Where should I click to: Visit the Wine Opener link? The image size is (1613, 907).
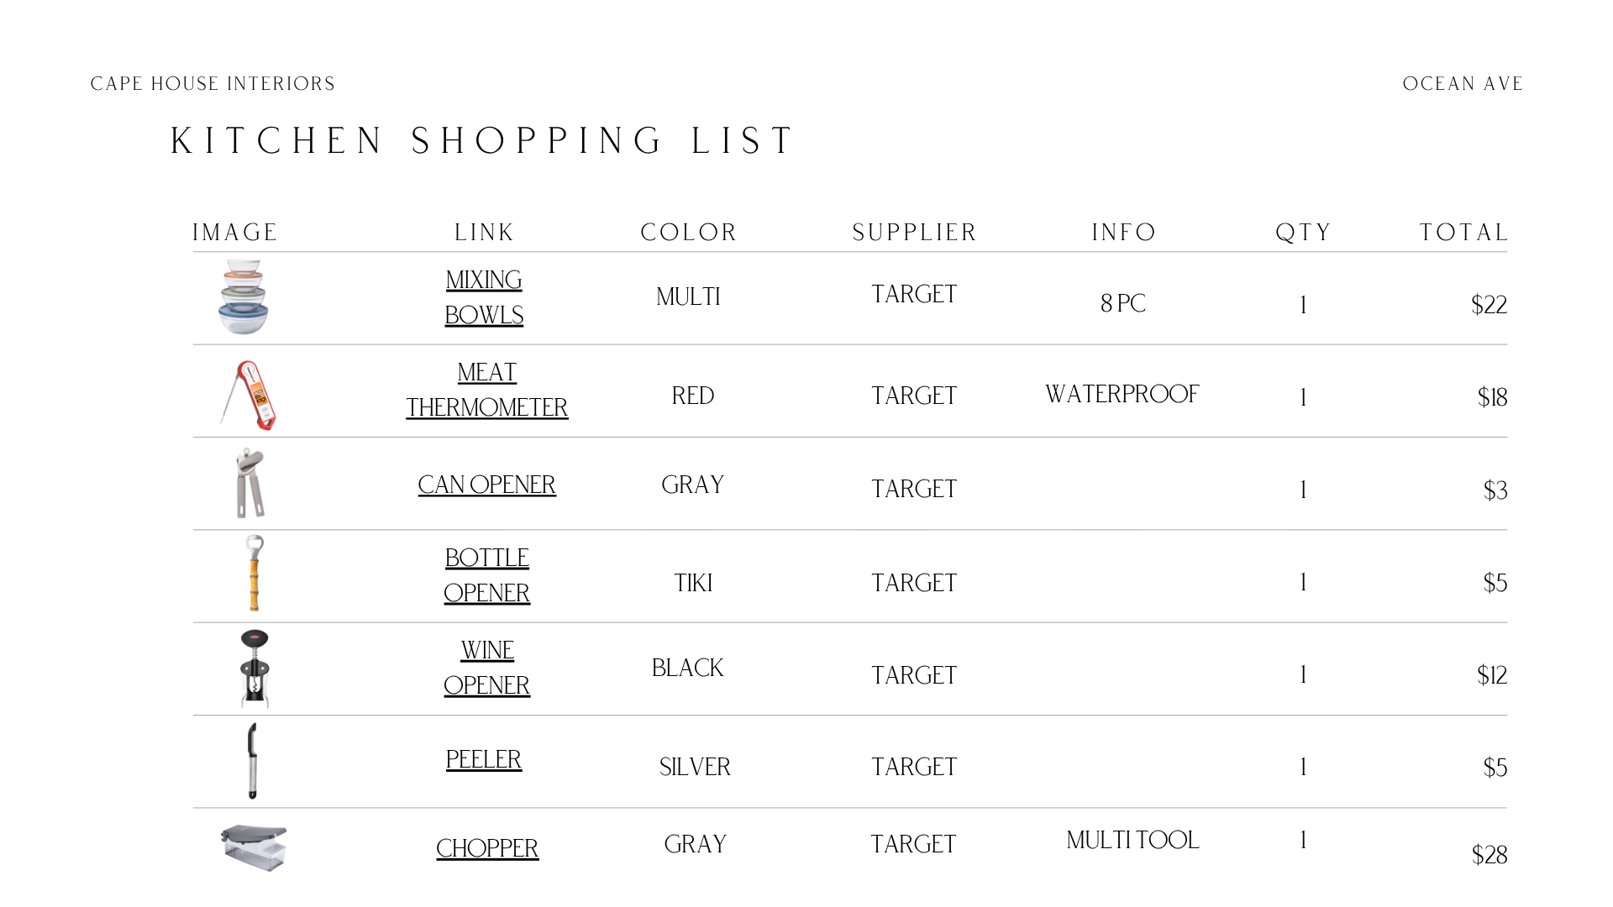[x=487, y=668]
